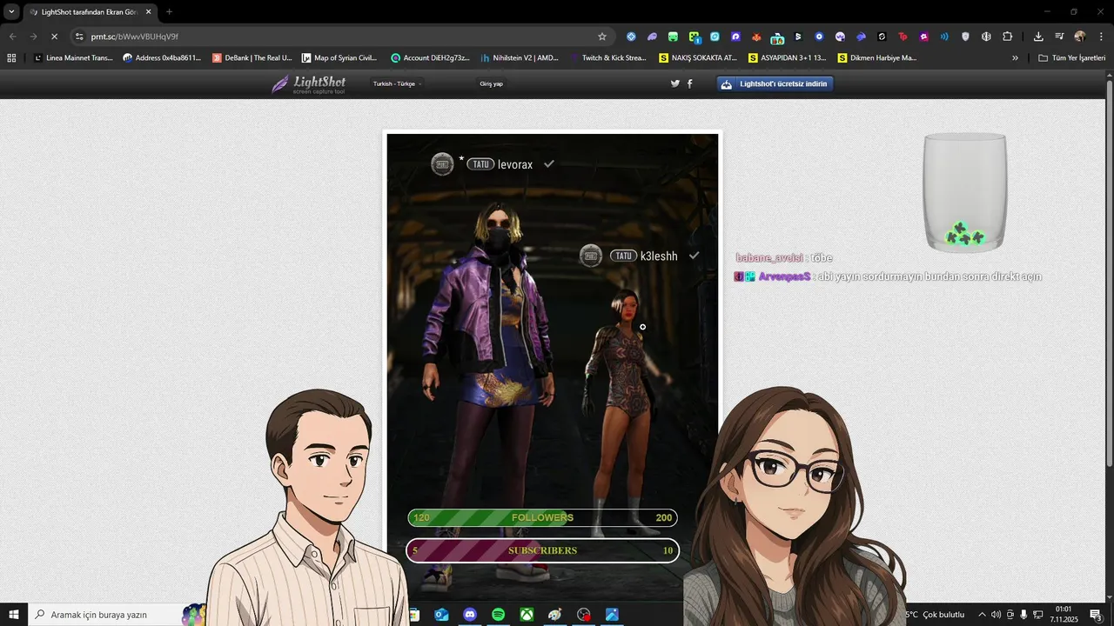Viewport: 1114px width, 626px height.
Task: Click the volume icon in system tray
Action: (996, 615)
